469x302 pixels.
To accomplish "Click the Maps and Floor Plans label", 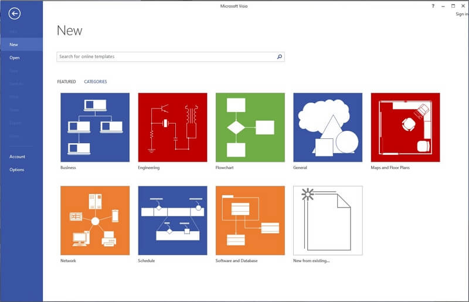I will click(x=390, y=168).
